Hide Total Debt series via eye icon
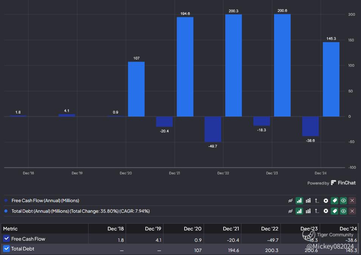Screen dimensions: 361x255 click(x=343, y=211)
